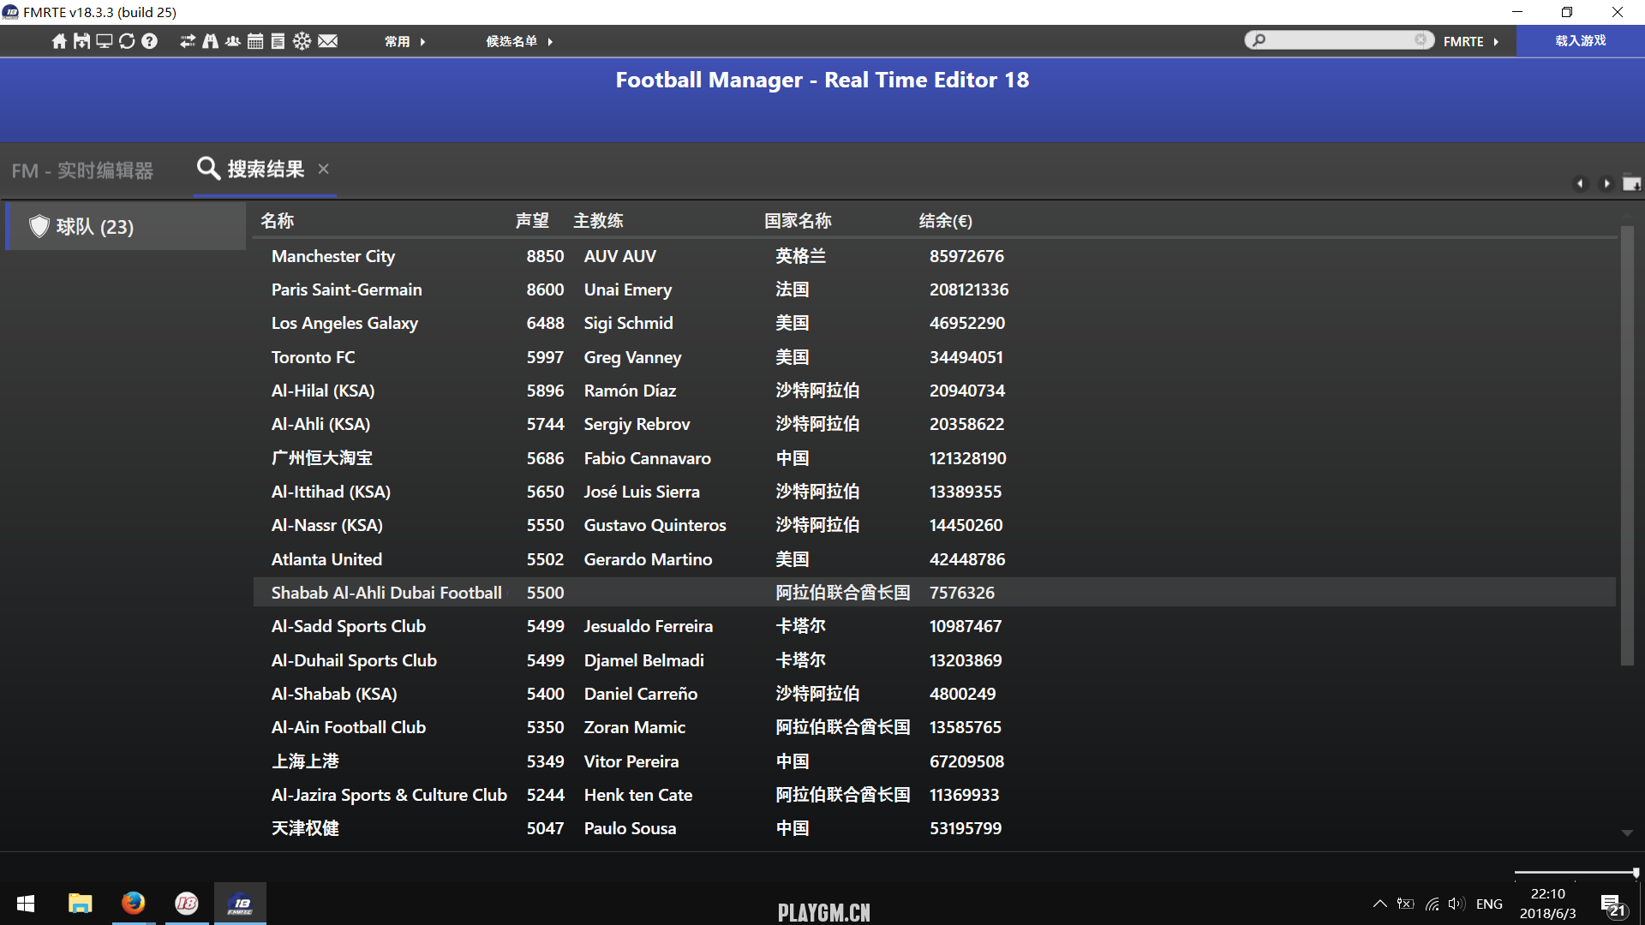Image resolution: width=1645 pixels, height=925 pixels.
Task: Close the 搜索结果 tab
Action: [323, 169]
